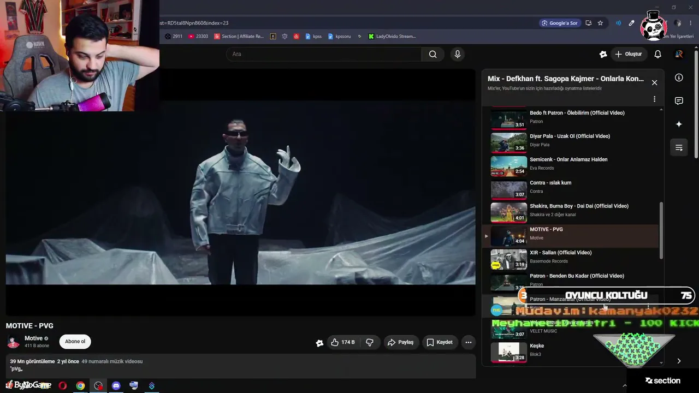699x393 pixels.
Task: Click the video player area to pause
Action: 240,192
